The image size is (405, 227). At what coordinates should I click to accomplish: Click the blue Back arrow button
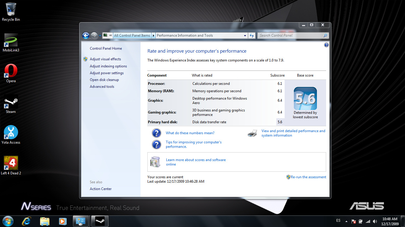coord(86,35)
